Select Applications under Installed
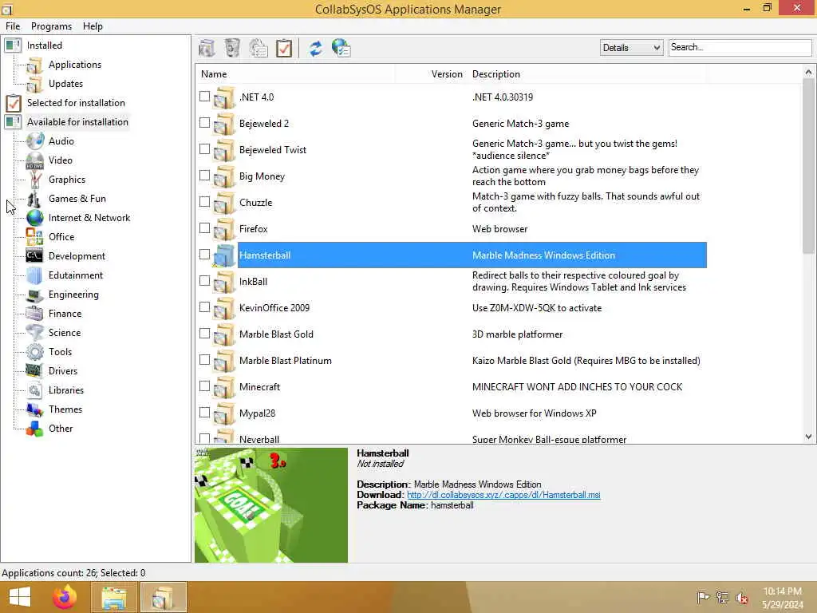This screenshot has width=817, height=613. (75, 65)
